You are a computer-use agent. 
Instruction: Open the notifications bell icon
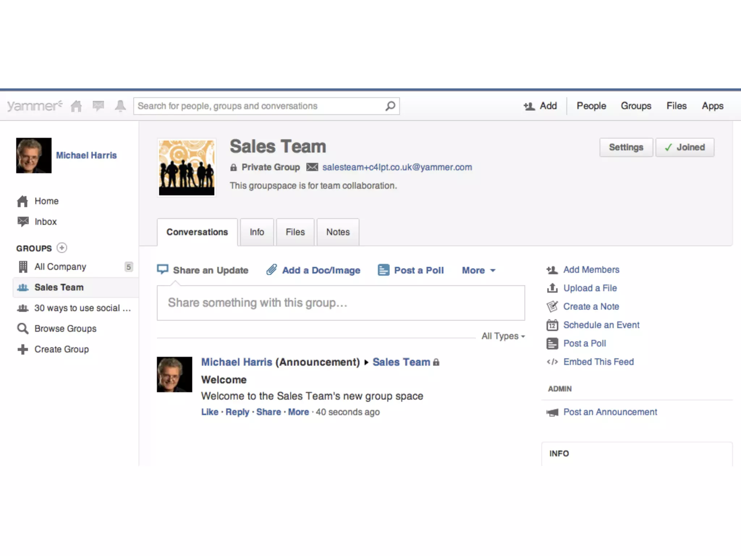[x=120, y=106]
